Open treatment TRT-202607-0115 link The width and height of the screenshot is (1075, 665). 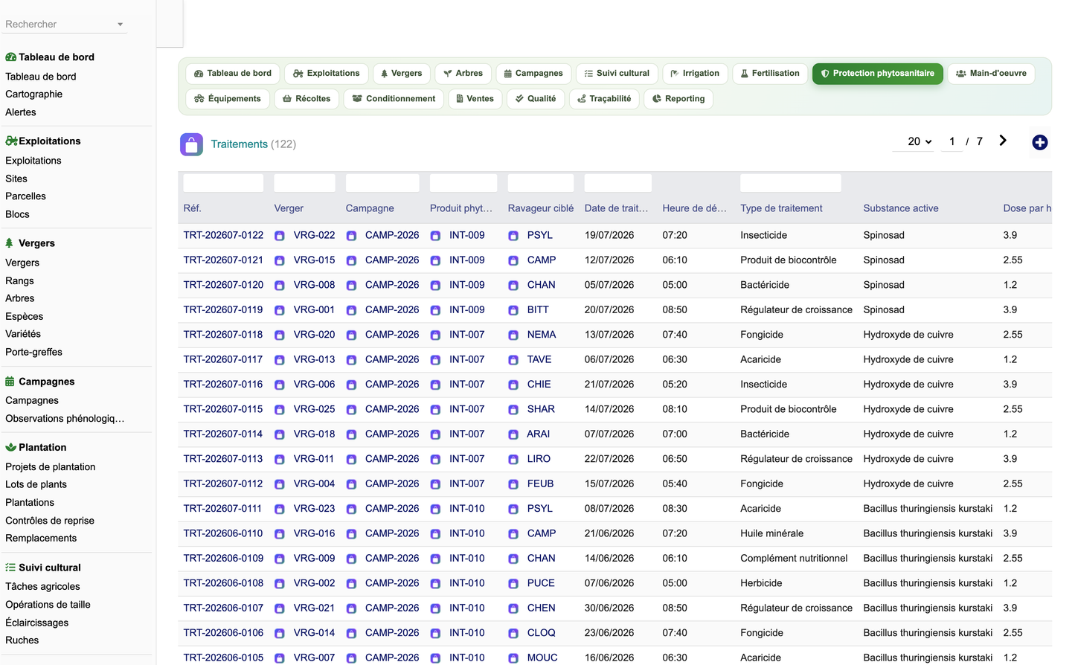tap(223, 409)
